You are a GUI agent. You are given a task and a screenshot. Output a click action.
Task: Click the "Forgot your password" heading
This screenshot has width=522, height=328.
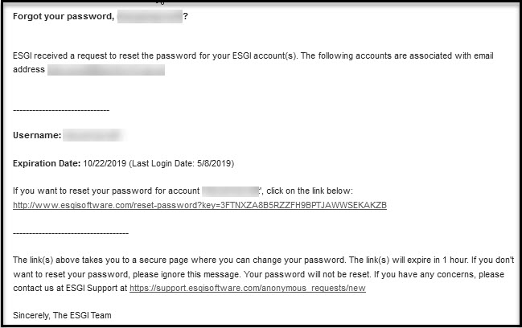coord(64,16)
